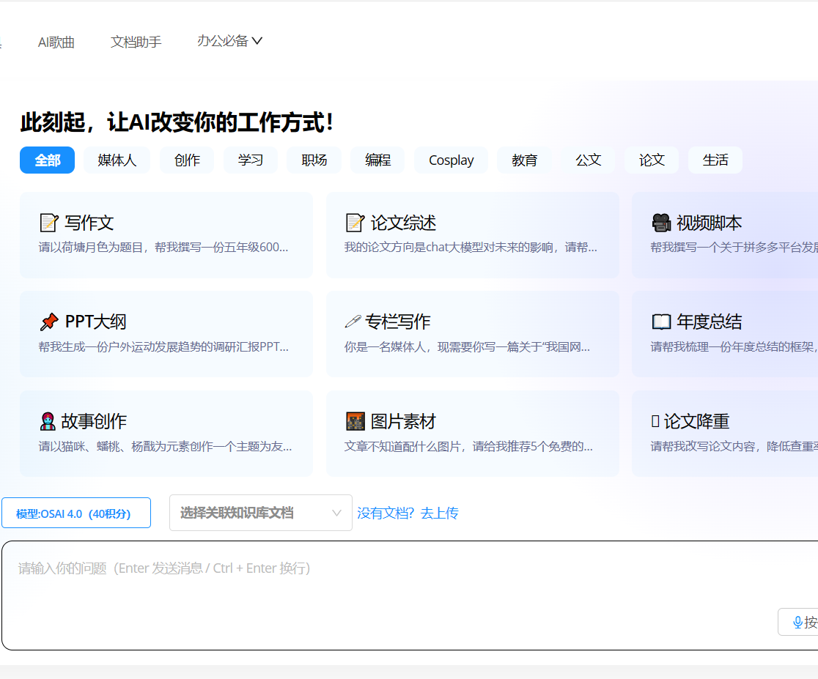
Task: Open the AI歌曲 menu item
Action: tap(56, 42)
